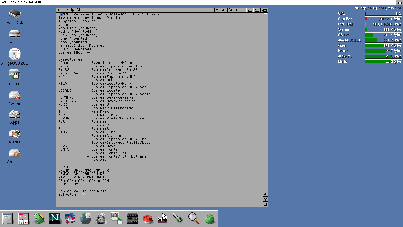Click the 'DF0 CDH0 CDH1 CDH10 CDH11' devices line
The height and width of the screenshot is (227, 403).
86,181
